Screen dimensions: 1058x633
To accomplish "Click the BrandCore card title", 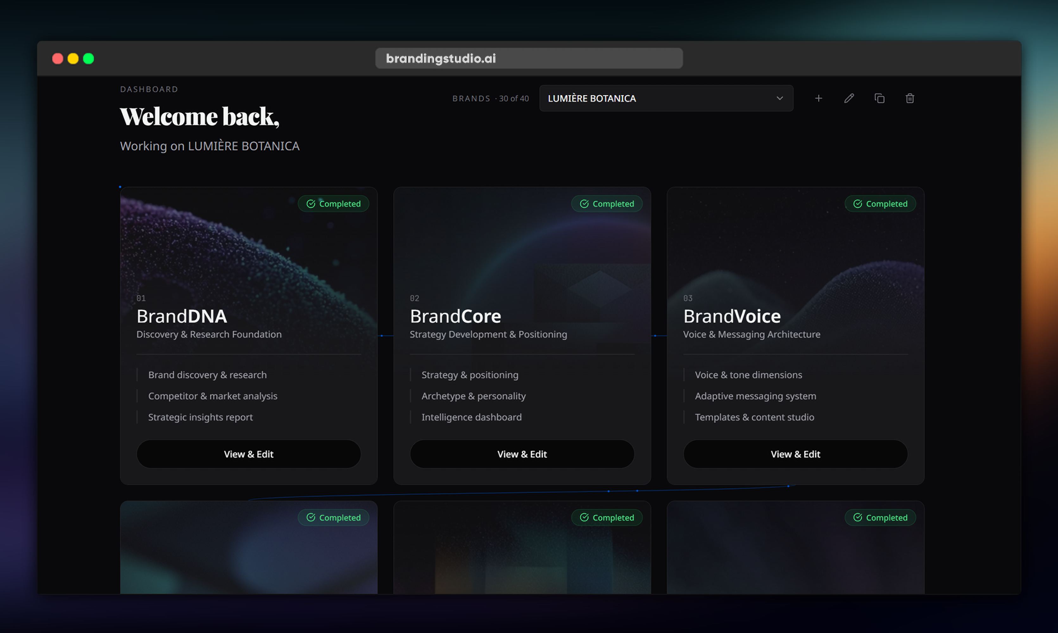I will tap(455, 316).
